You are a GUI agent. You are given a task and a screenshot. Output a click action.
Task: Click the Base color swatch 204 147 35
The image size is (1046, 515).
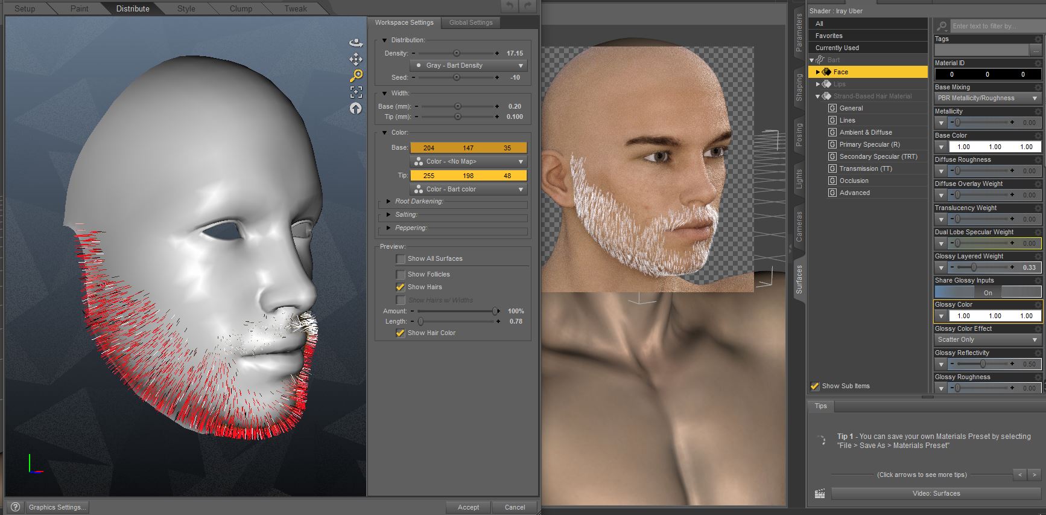click(x=468, y=148)
